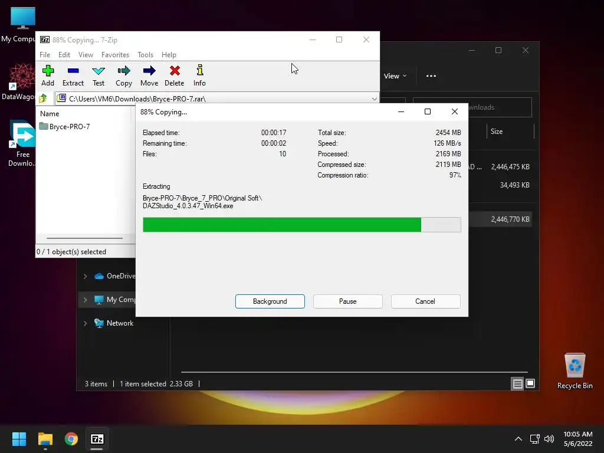Expand the 7-Zip address path dropdown
Image resolution: width=604 pixels, height=453 pixels.
374,99
